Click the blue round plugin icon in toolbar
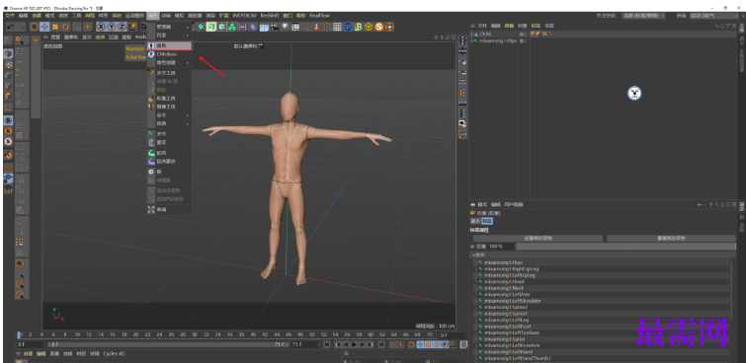Screen dimensions: 746x363 (348, 27)
